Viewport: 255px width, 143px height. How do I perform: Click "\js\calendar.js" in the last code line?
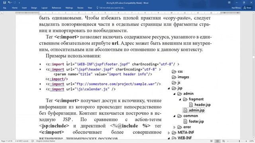pos(92,89)
